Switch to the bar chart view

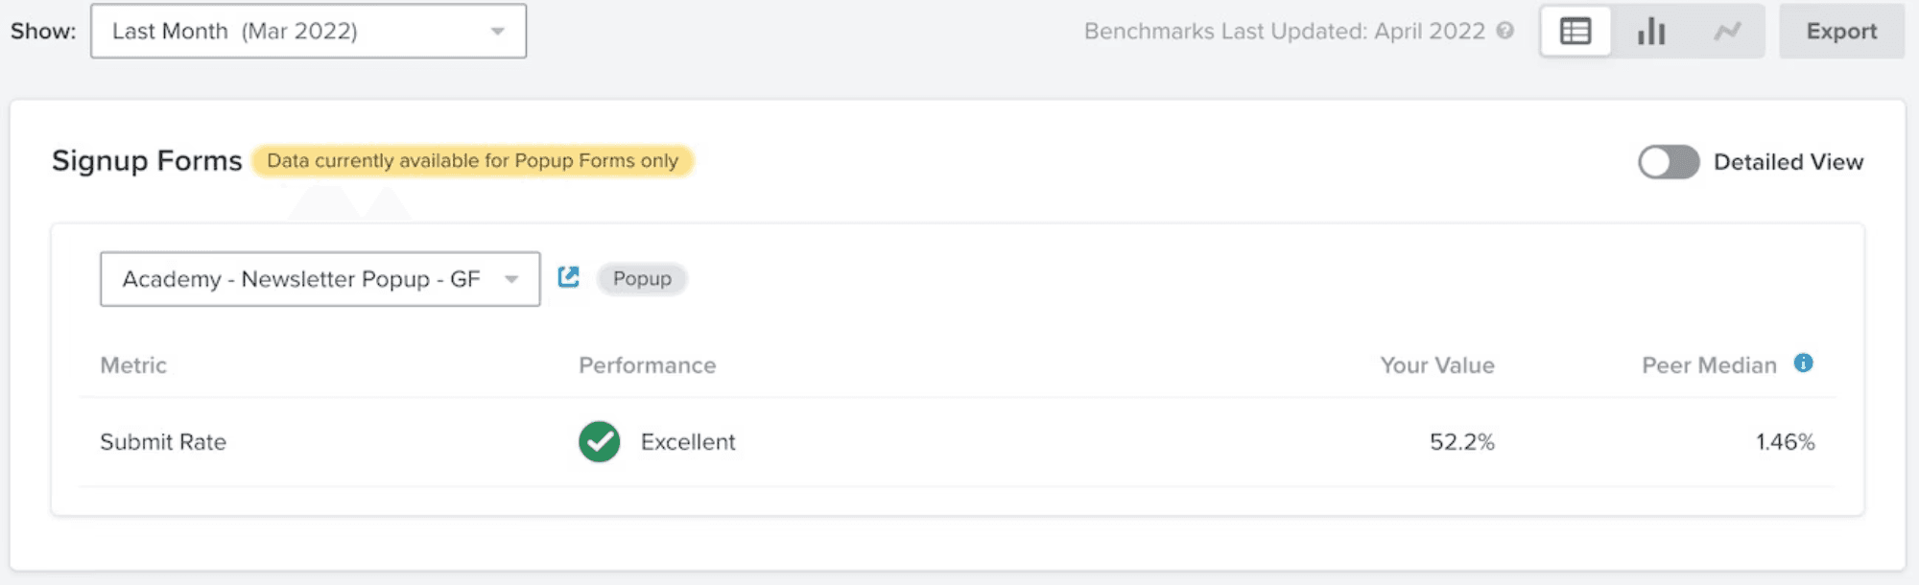pos(1650,32)
